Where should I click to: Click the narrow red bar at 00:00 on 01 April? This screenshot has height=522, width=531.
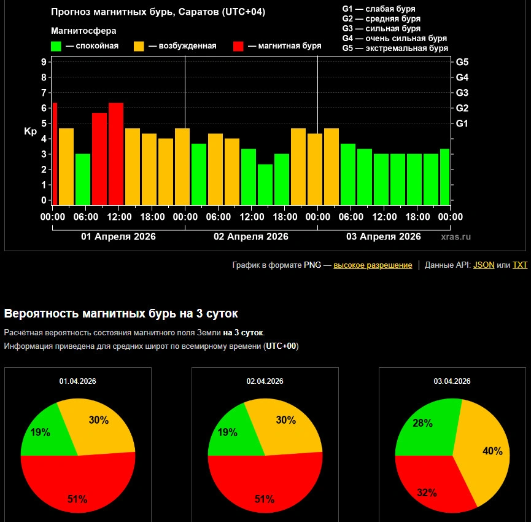point(55,154)
